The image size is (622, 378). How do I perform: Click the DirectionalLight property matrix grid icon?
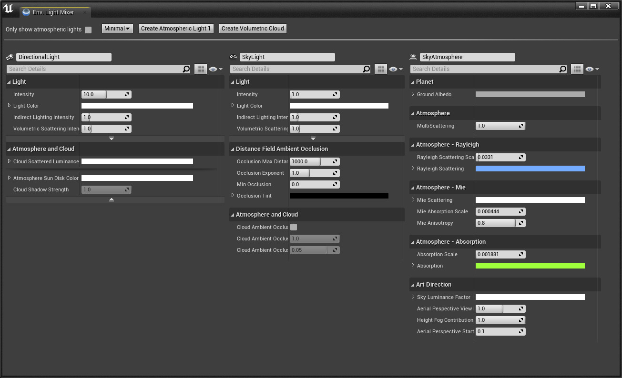point(201,69)
